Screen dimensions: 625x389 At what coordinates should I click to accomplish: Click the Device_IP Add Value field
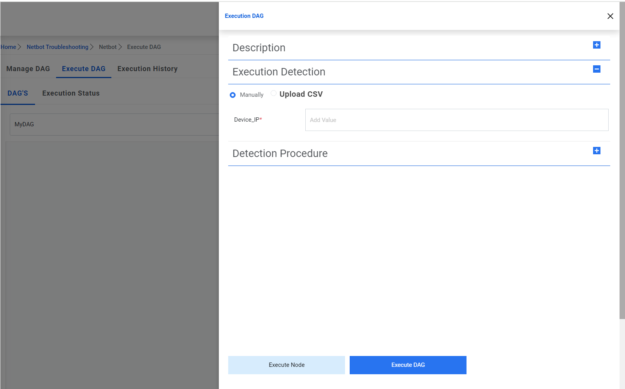456,120
